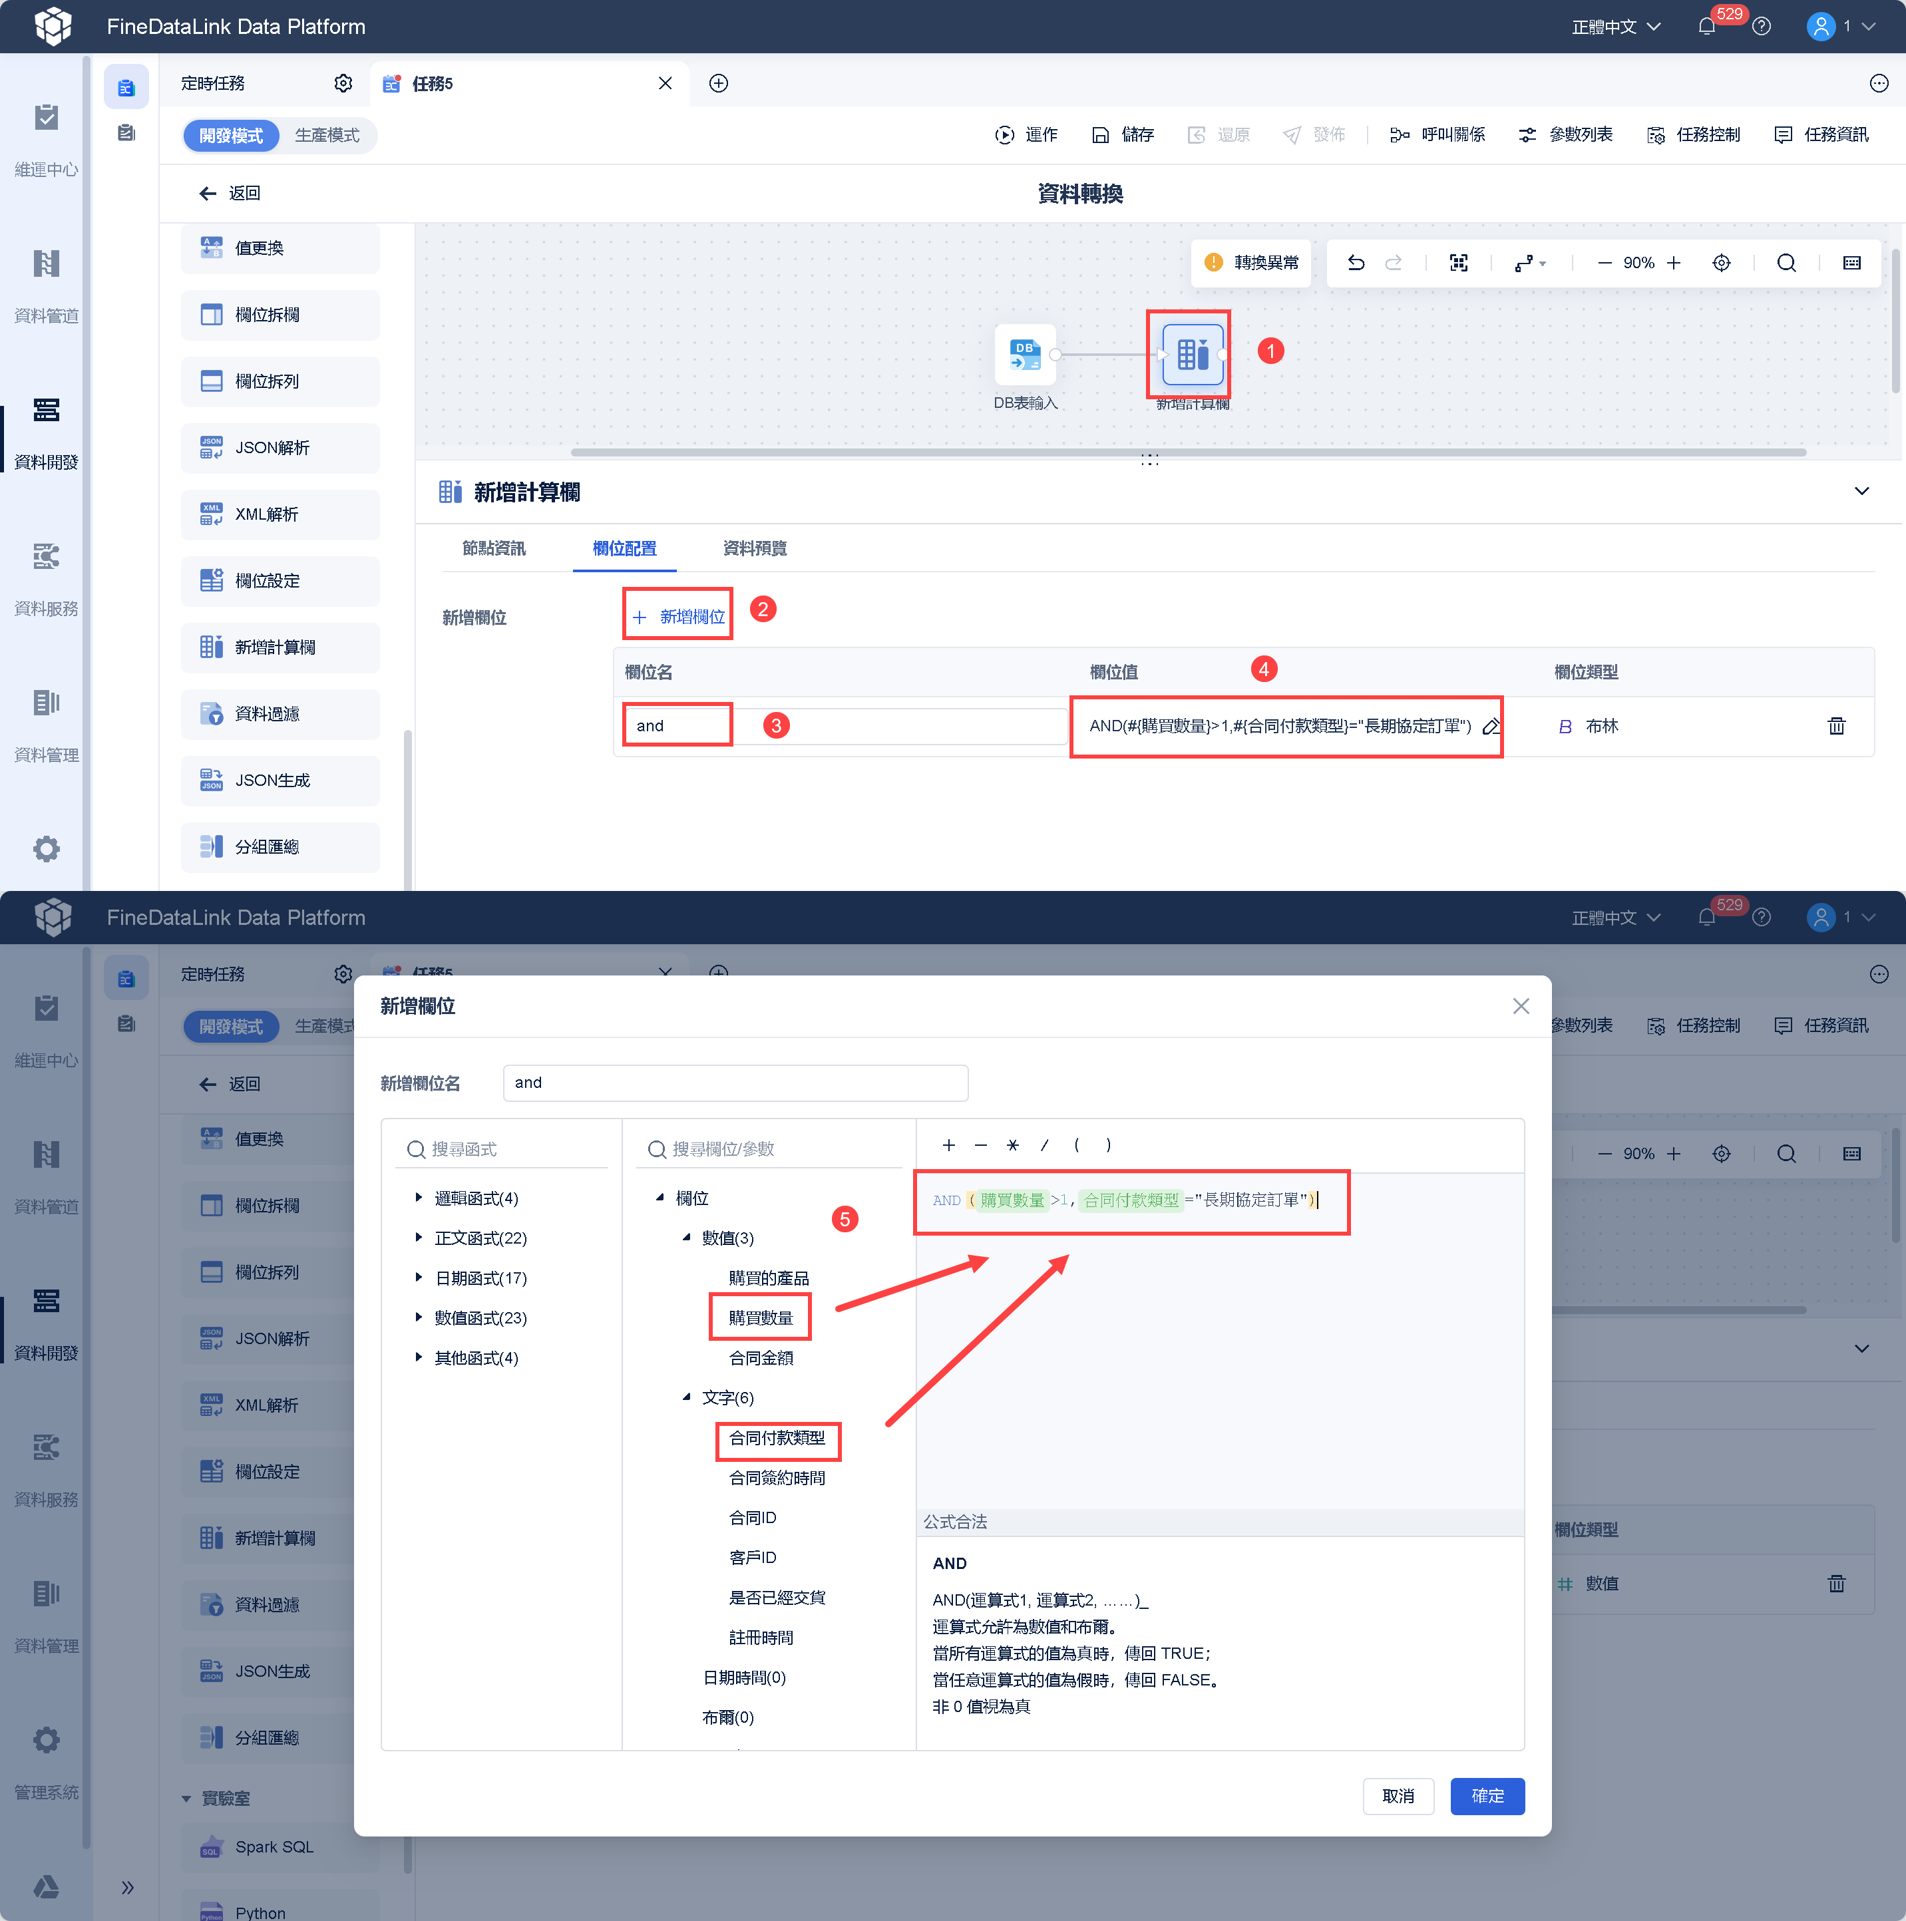Click the undo arrow in canvas toolbar
The width and height of the screenshot is (1906, 1921).
point(1356,262)
